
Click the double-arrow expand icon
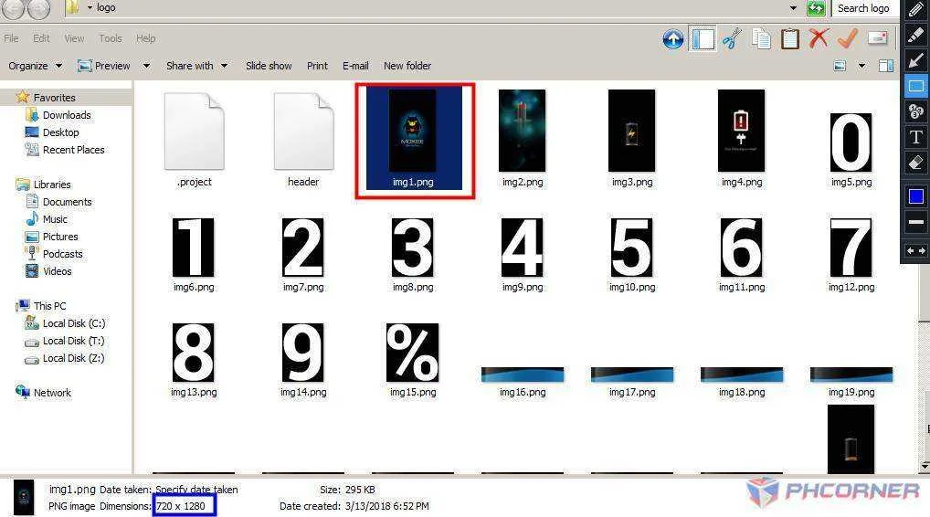pos(915,251)
